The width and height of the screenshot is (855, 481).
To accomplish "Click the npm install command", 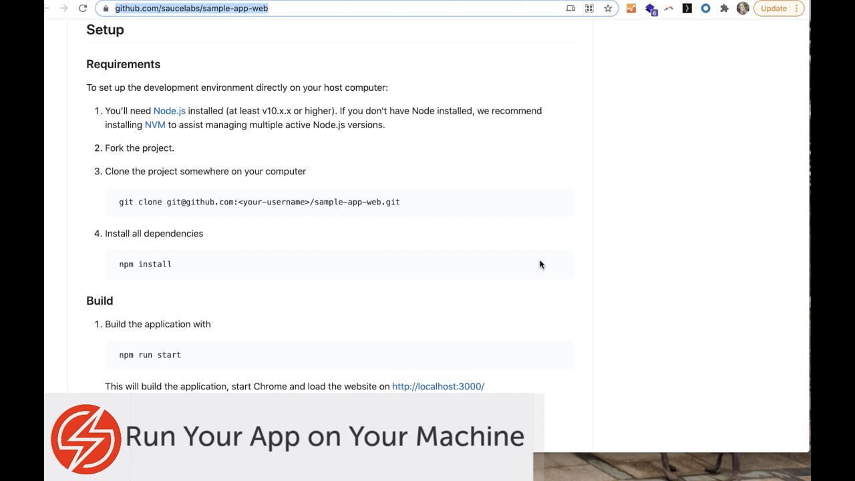I will (145, 264).
